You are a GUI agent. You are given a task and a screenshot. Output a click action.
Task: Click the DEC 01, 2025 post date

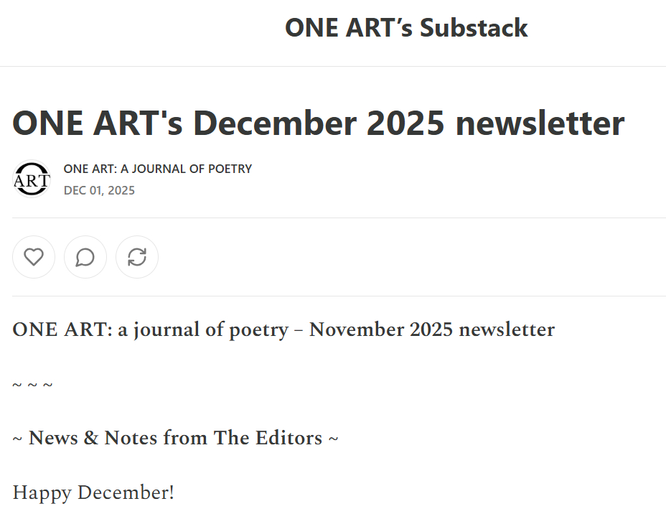pos(99,190)
